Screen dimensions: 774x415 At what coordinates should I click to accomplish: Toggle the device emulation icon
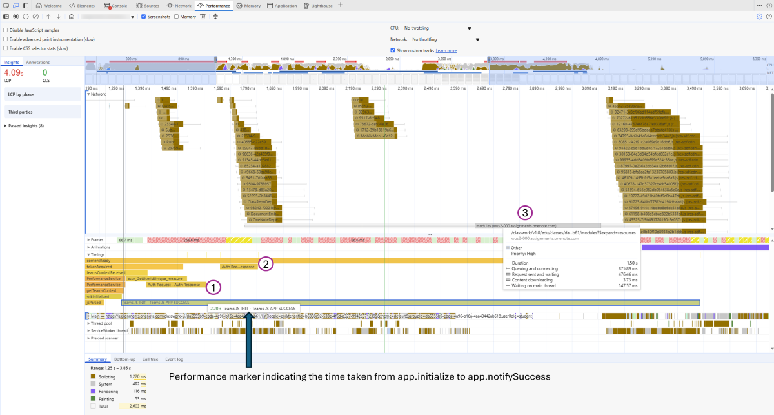coord(17,5)
